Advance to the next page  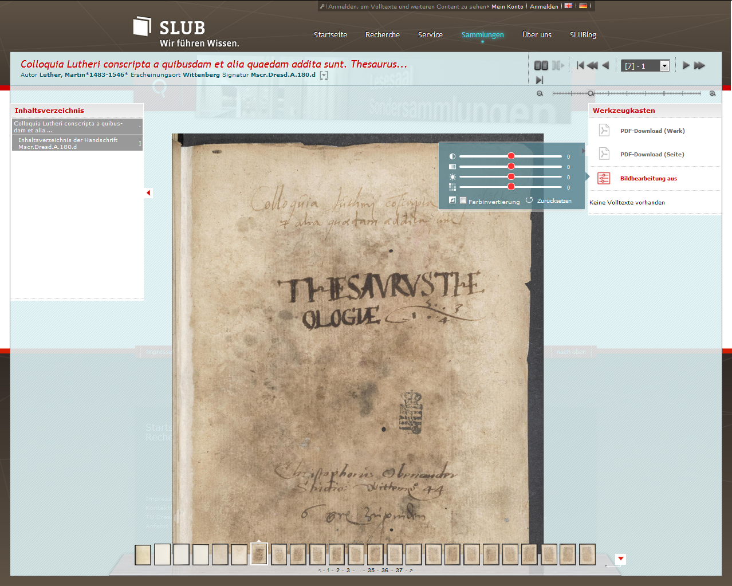coord(686,66)
